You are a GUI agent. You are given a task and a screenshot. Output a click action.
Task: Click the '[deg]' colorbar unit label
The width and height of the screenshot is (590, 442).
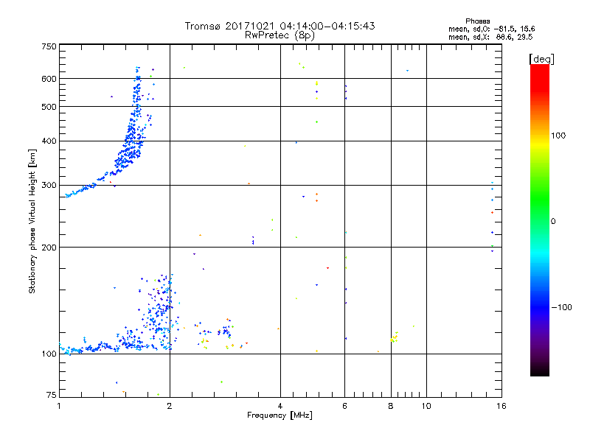541,59
